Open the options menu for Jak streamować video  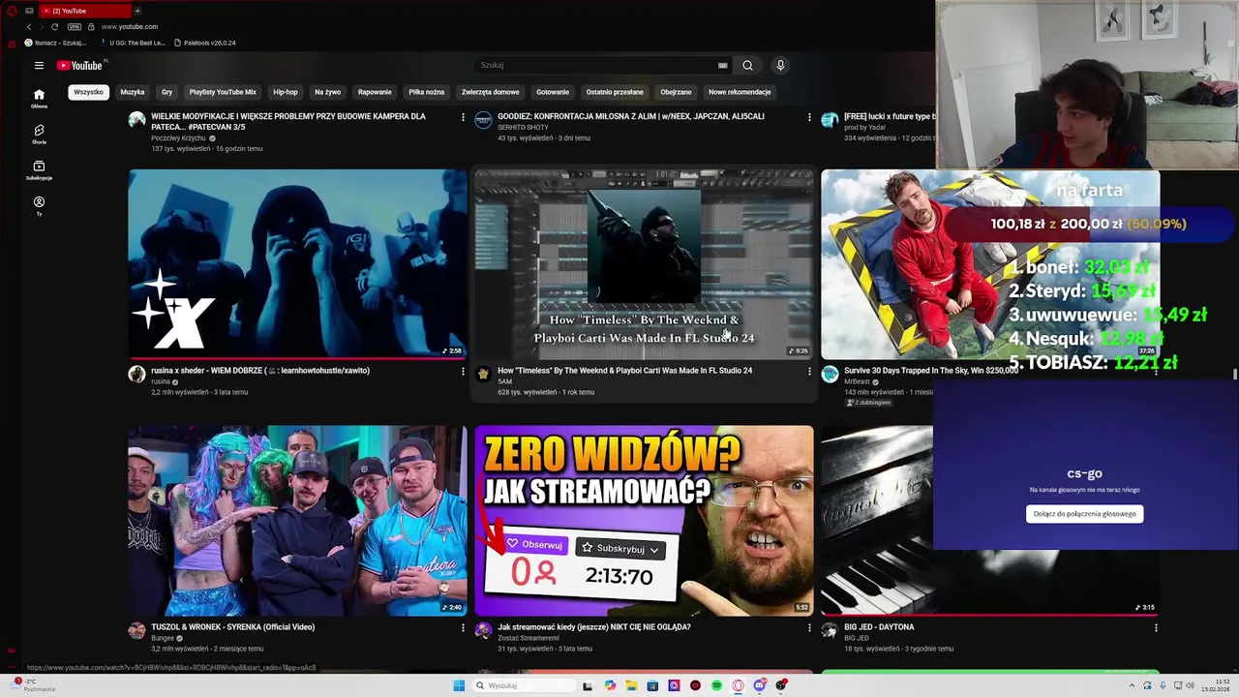(809, 627)
